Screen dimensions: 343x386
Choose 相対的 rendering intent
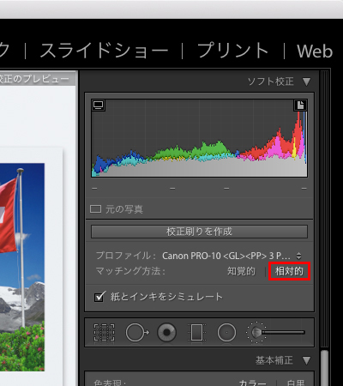point(289,271)
